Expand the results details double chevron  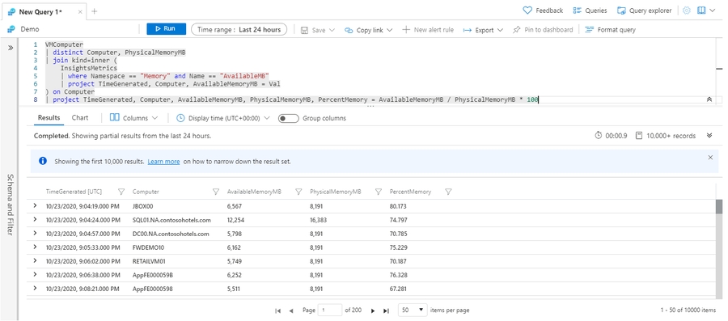(x=709, y=136)
